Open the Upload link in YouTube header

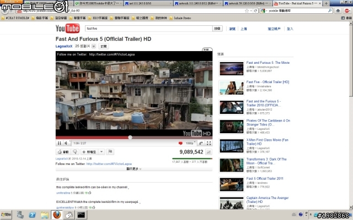click(244, 29)
